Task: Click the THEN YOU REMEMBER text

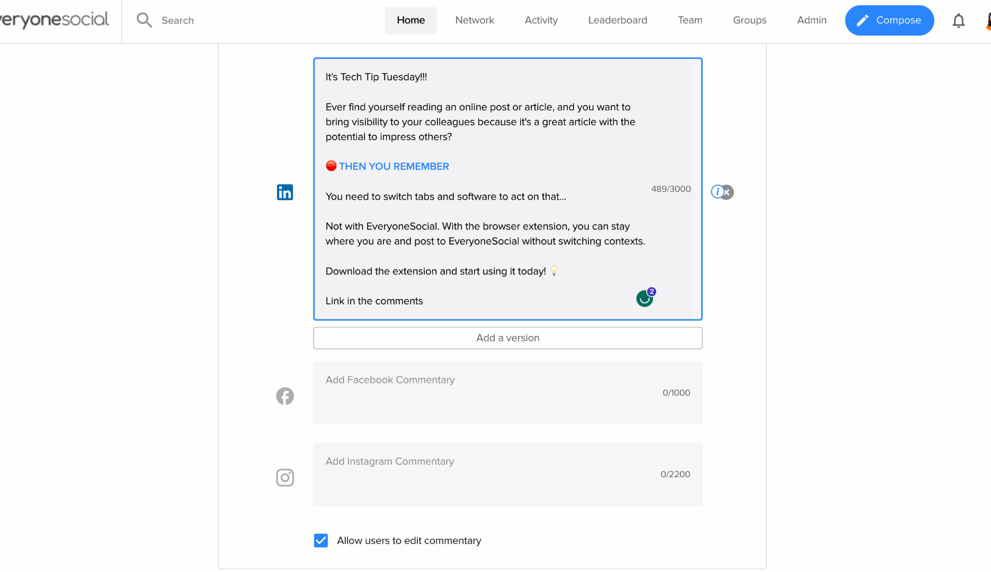Action: tap(394, 166)
